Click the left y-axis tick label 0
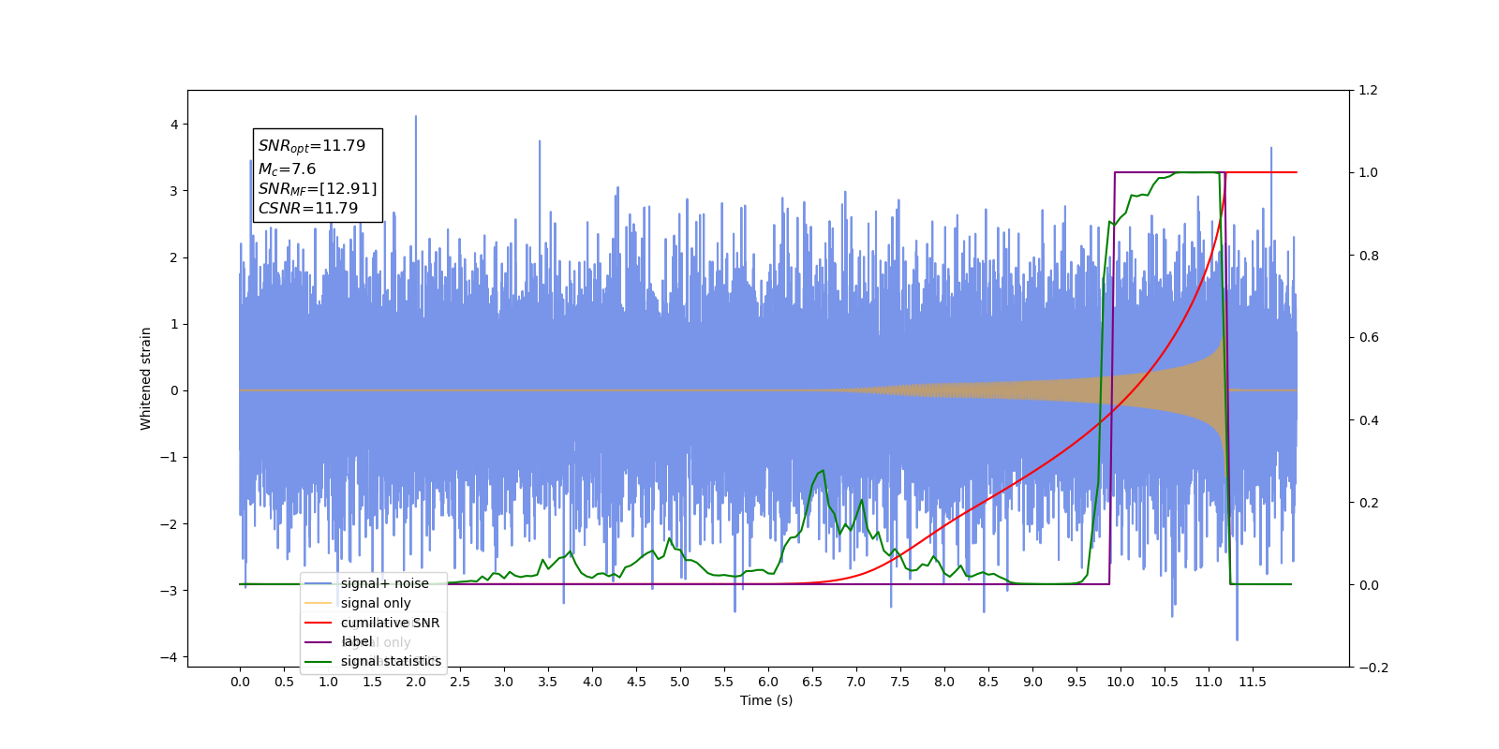This screenshot has width=1499, height=749. 174,390
